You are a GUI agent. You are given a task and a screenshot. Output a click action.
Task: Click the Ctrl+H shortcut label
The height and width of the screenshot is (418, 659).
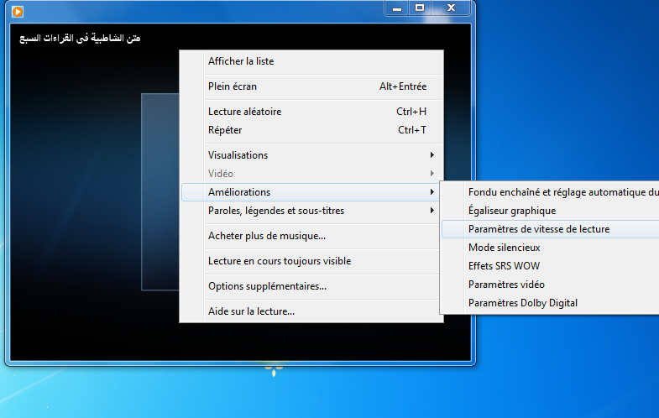(x=411, y=112)
